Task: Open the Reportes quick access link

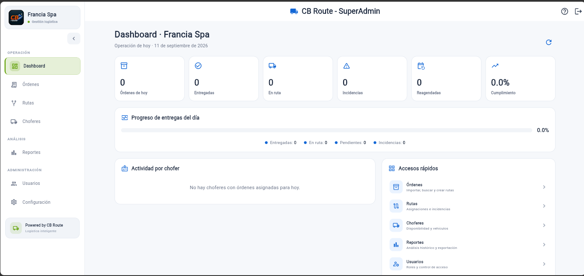Action: tap(468, 245)
